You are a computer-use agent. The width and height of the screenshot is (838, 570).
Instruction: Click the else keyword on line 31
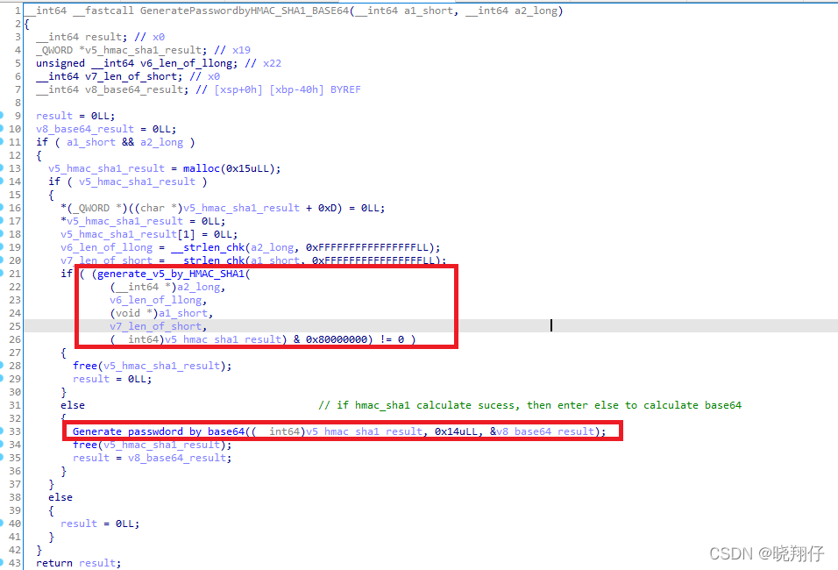point(73,405)
